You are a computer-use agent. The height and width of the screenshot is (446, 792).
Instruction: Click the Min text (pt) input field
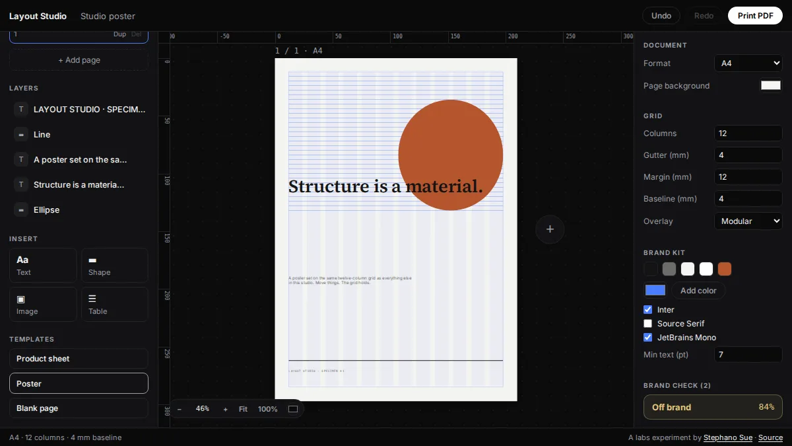pos(748,355)
